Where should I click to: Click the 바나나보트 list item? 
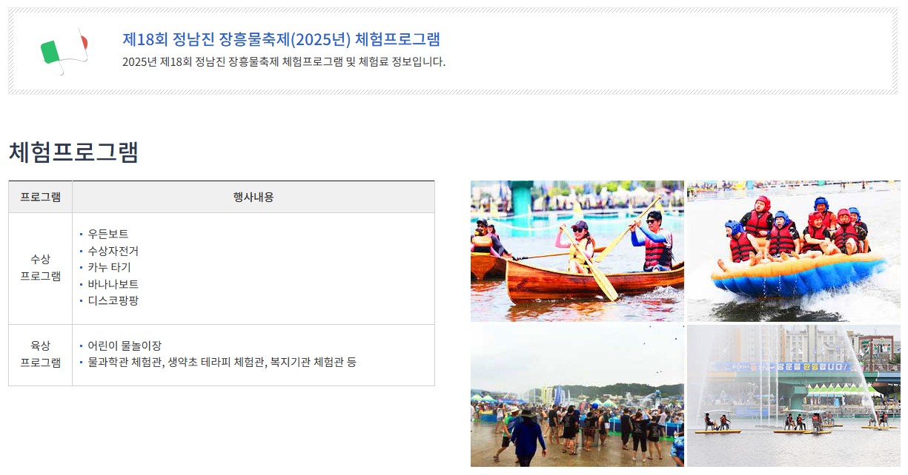pos(113,284)
